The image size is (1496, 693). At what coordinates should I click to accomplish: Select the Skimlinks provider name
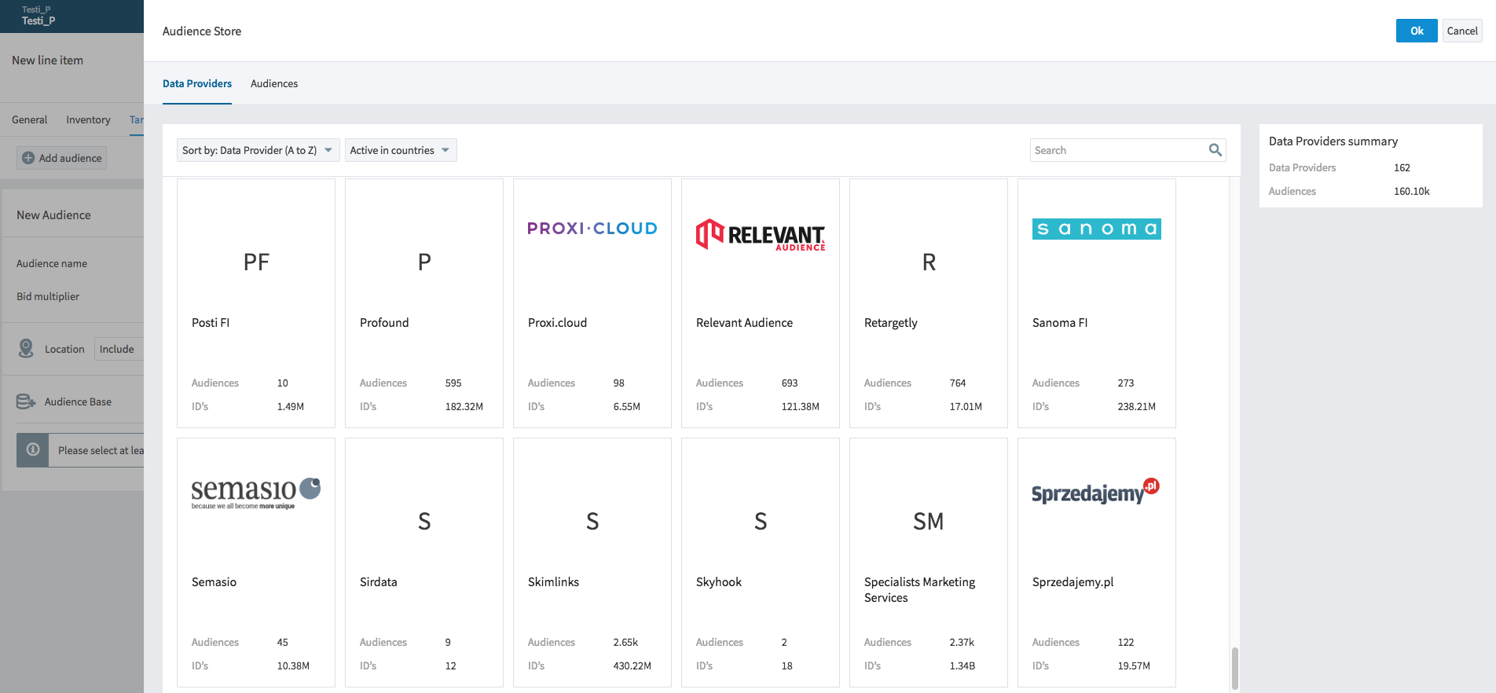click(x=553, y=582)
